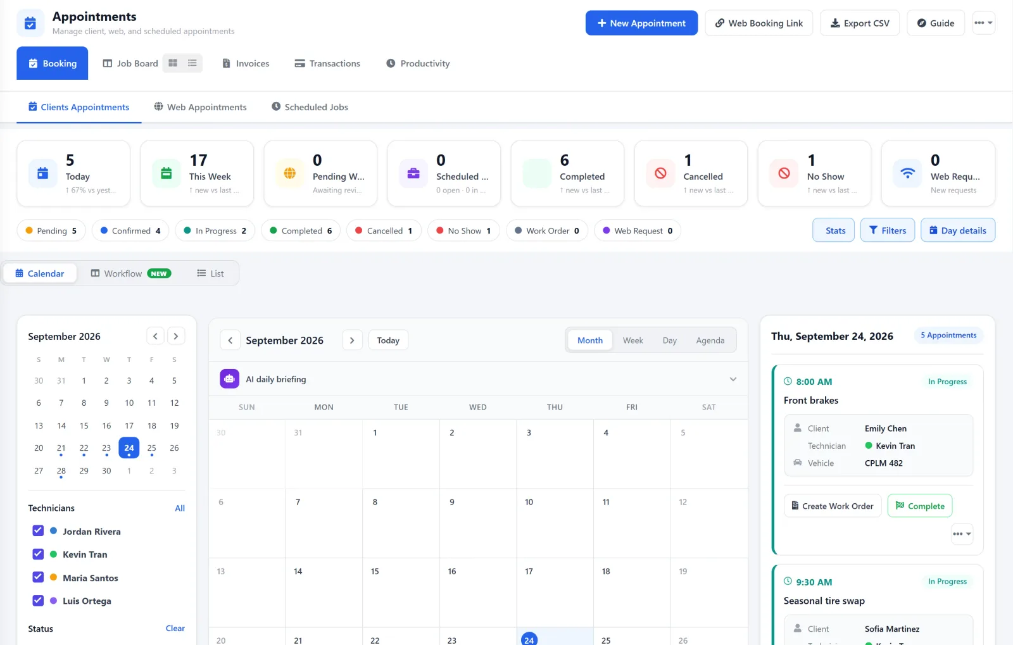
Task: Click the Cancelled stat card icon
Action: (x=660, y=173)
